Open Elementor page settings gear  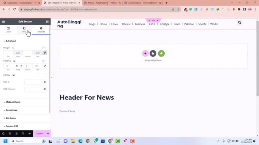(3, 133)
